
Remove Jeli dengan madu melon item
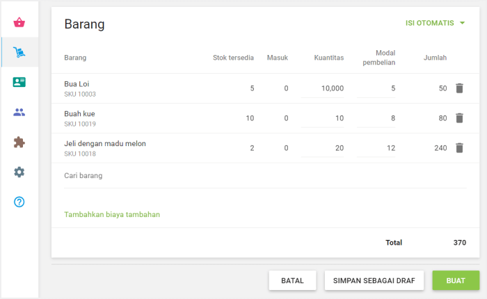pyautogui.click(x=459, y=148)
